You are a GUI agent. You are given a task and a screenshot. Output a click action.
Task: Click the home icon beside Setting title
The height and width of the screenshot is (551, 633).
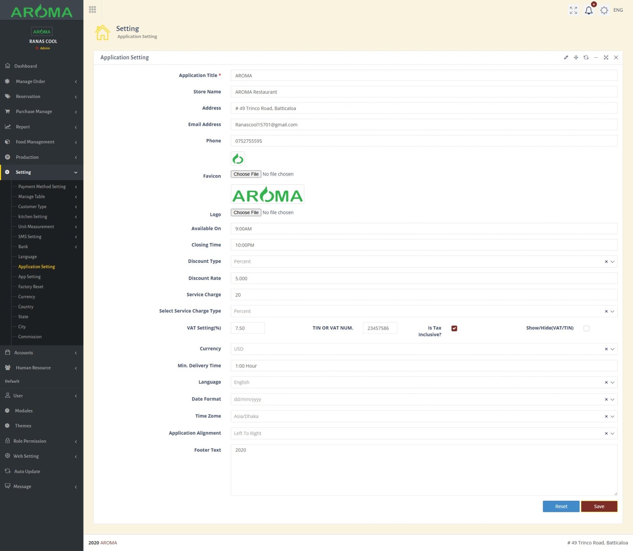click(102, 32)
